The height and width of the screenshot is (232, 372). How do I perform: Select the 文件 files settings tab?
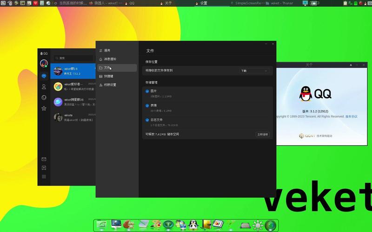tap(117, 68)
